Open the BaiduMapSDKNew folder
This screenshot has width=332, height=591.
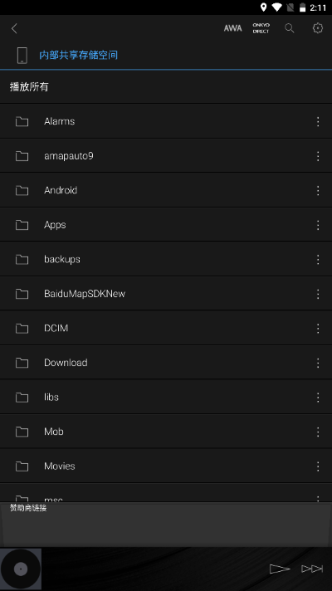point(166,294)
